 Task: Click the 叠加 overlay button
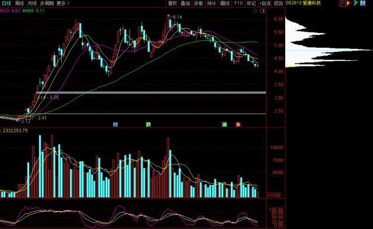pos(185,3)
